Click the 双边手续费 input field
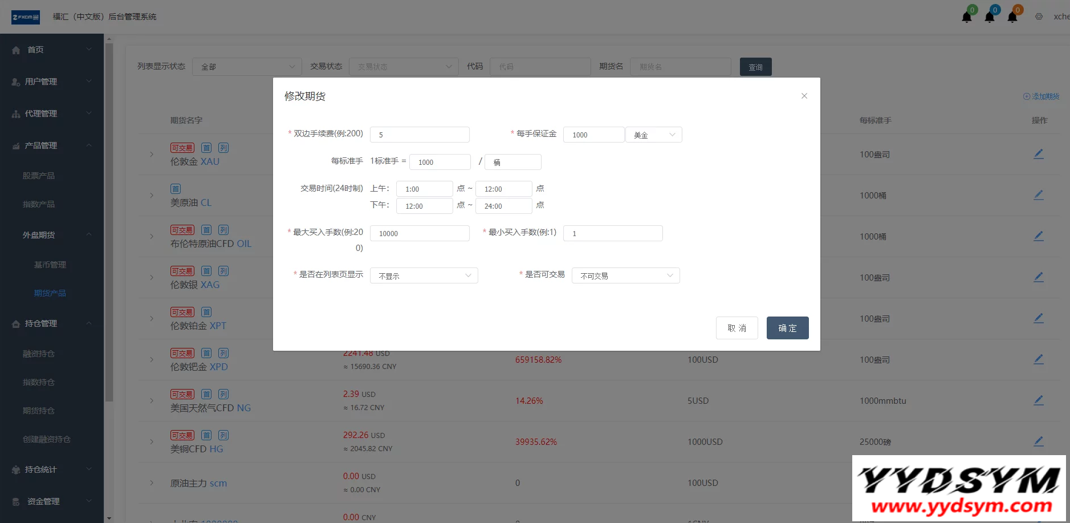 point(420,135)
